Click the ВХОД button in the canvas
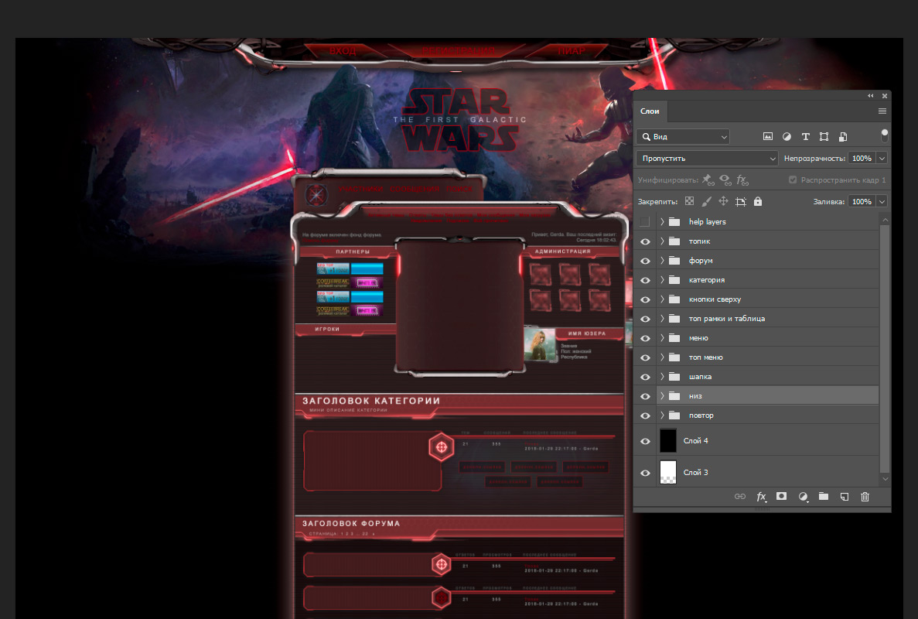This screenshot has width=918, height=619. [343, 51]
